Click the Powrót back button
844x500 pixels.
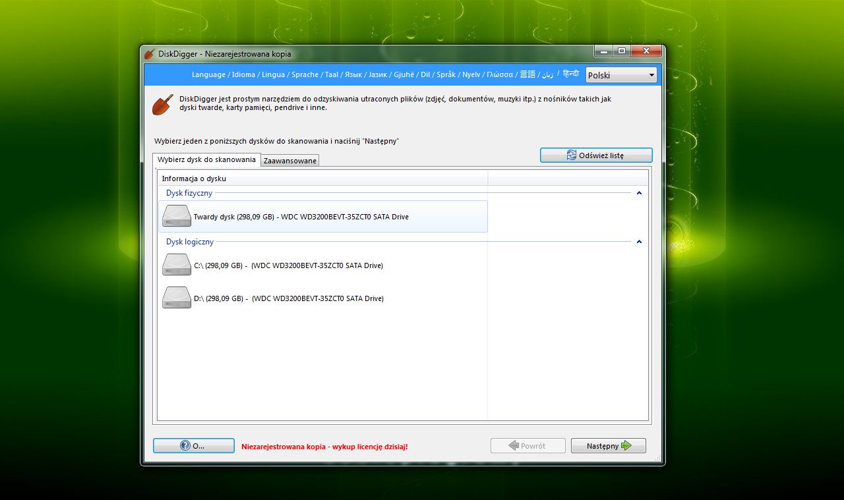[528, 446]
